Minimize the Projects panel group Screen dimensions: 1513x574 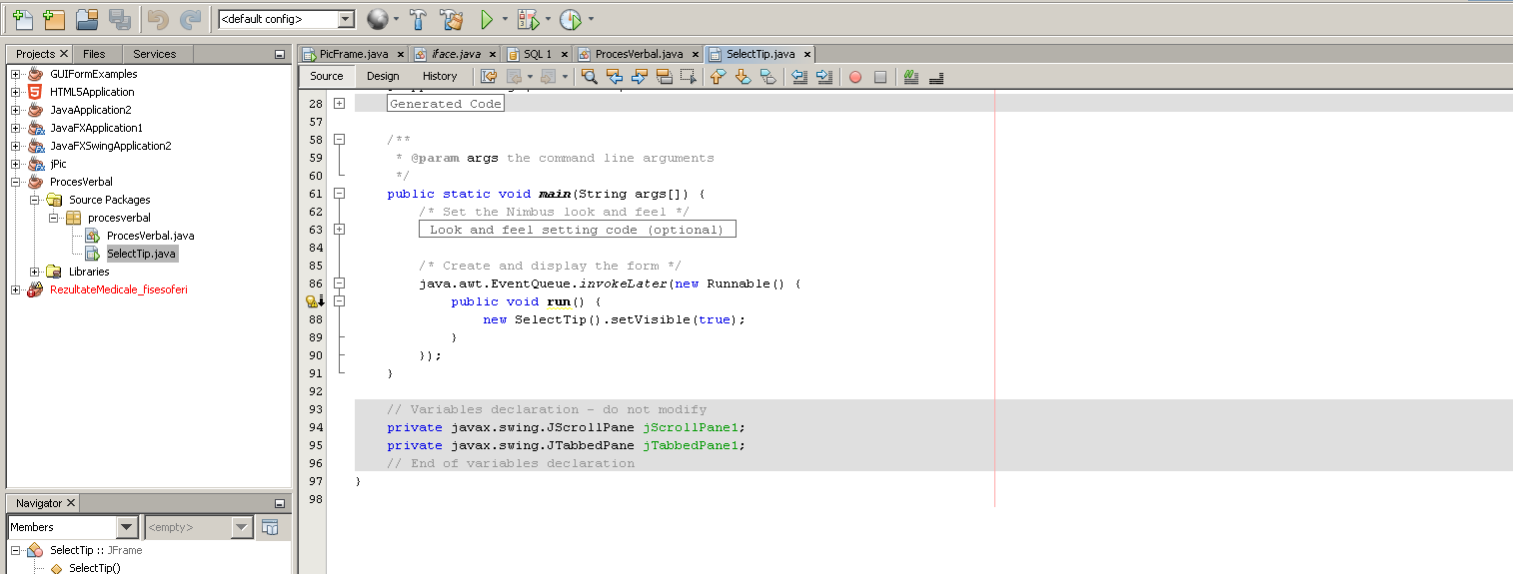tap(280, 55)
